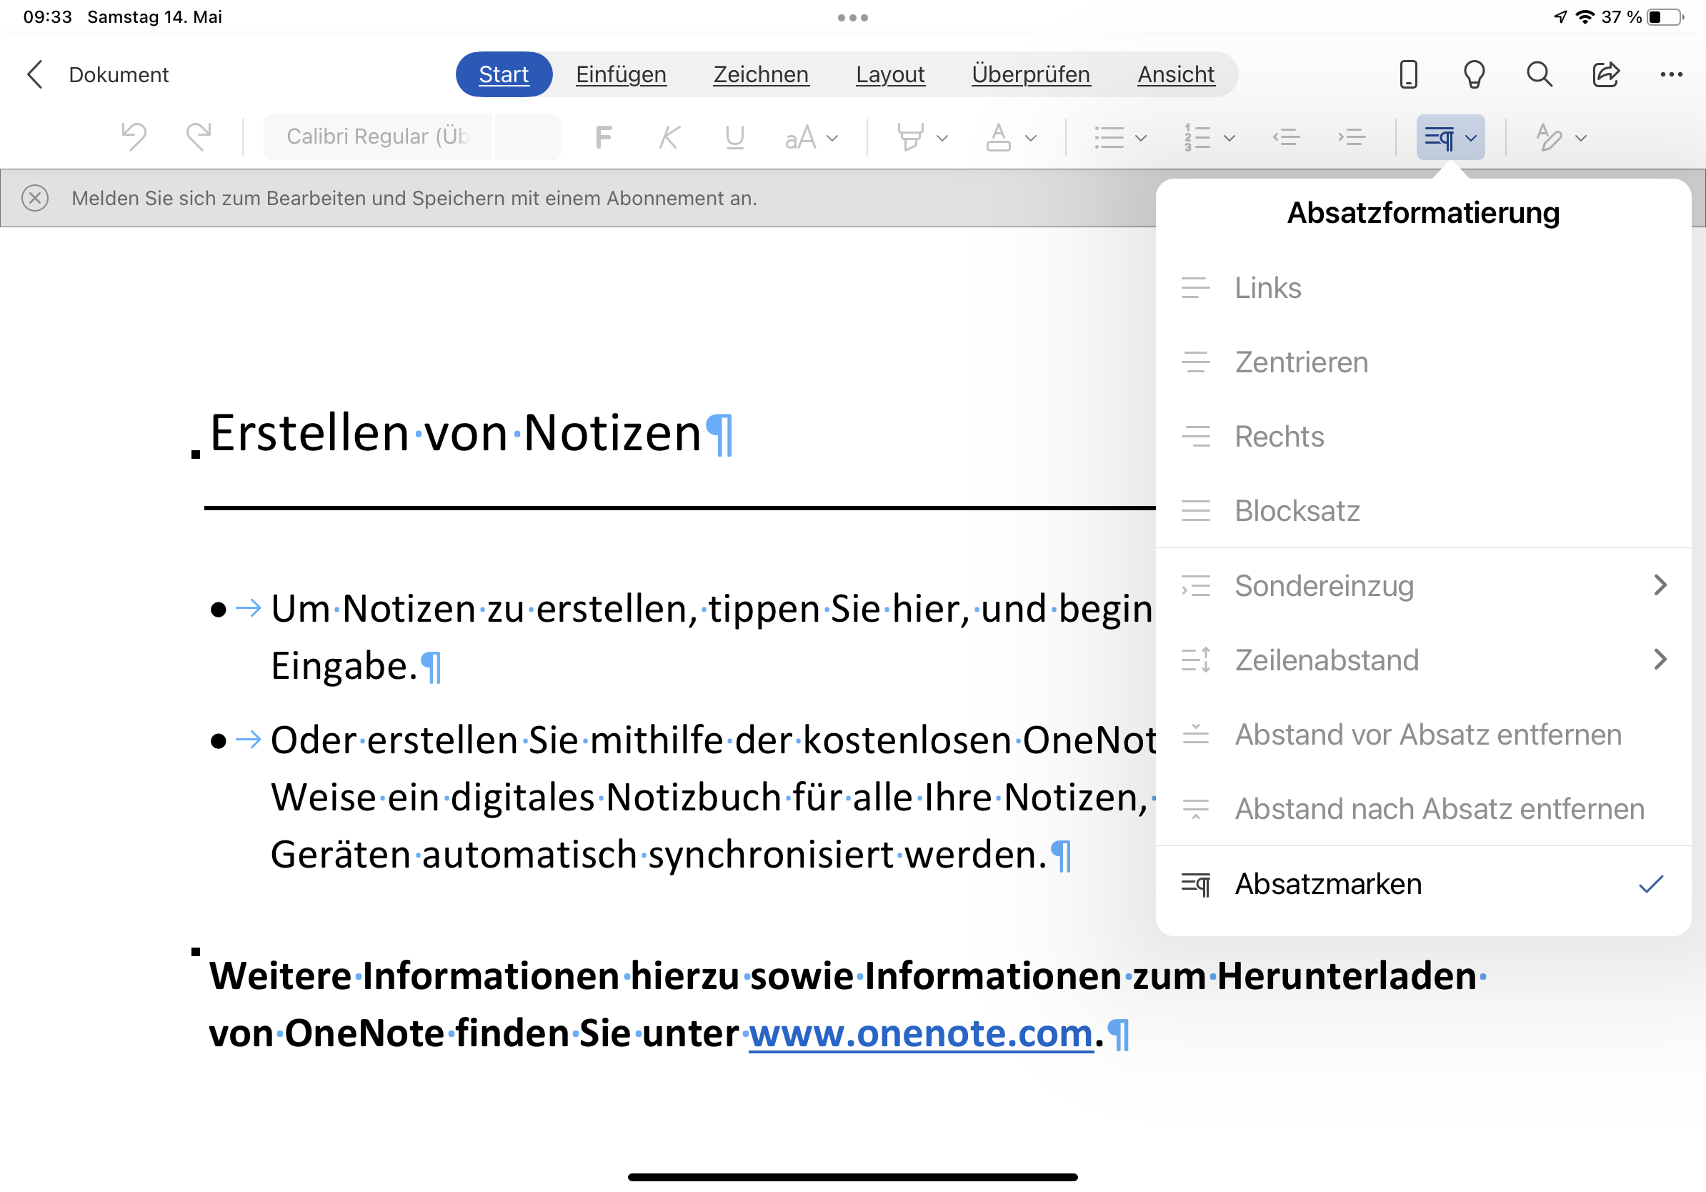Select bullet list formatting icon
The height and width of the screenshot is (1192, 1706).
(x=1108, y=139)
